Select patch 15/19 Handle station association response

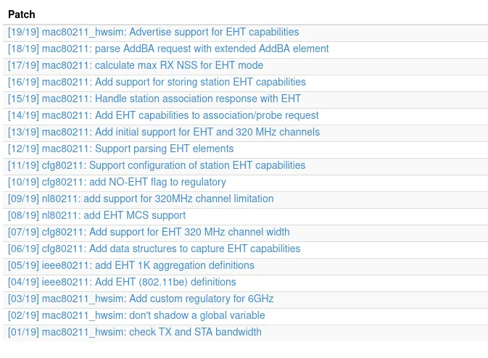154,99
